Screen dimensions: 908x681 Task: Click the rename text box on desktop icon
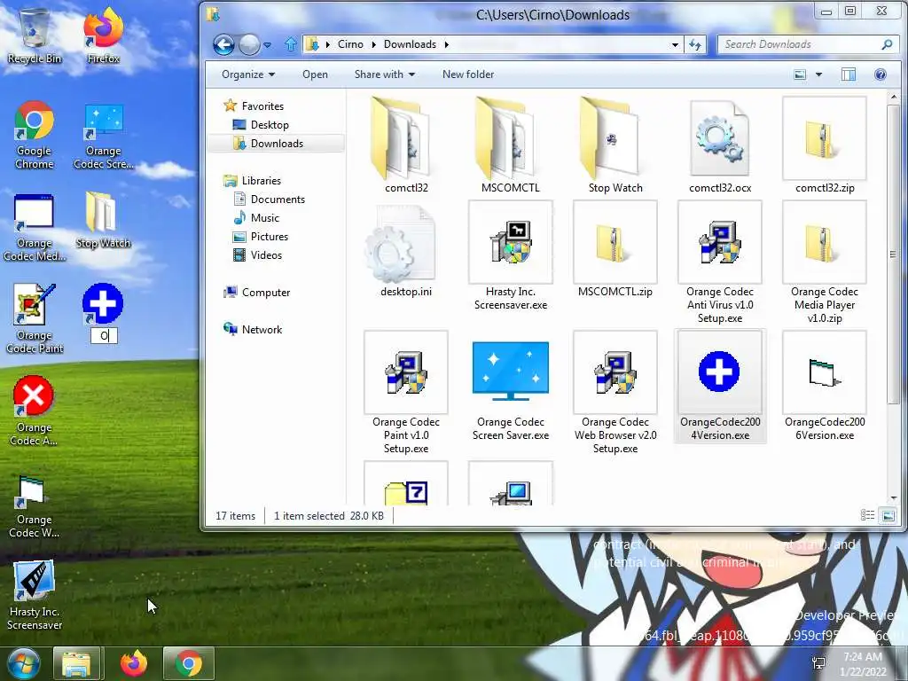pos(105,336)
